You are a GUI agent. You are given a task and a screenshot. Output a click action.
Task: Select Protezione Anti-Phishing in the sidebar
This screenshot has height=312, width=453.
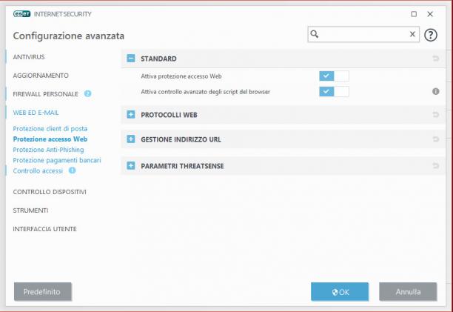48,150
